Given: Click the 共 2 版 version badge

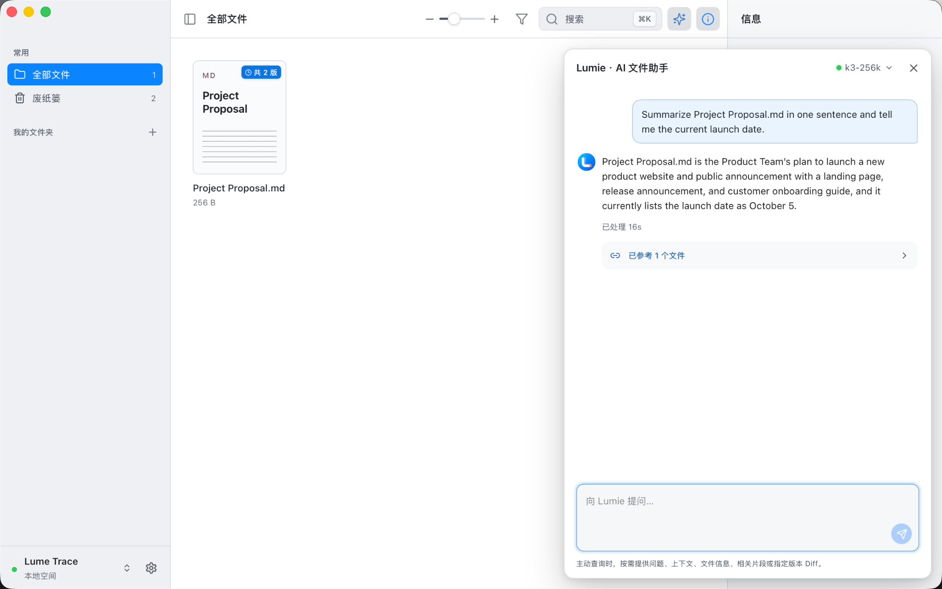Looking at the screenshot, I should tap(261, 73).
